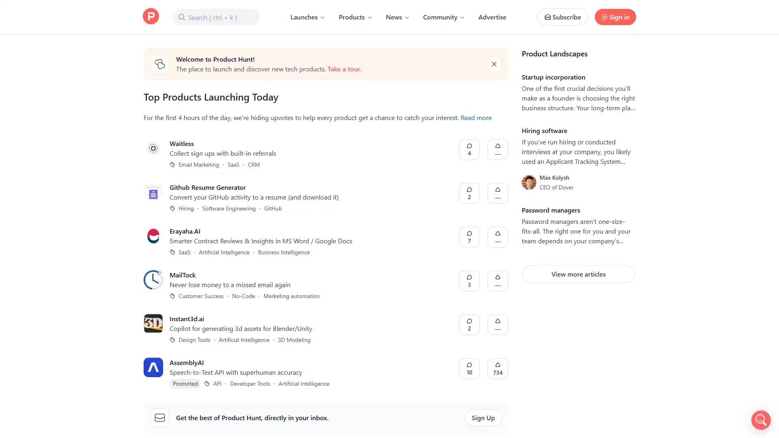Select the No-Code tag
This screenshot has height=438, width=779.
pyautogui.click(x=243, y=296)
